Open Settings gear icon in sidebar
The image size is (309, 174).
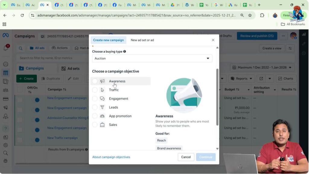(x=5, y=145)
